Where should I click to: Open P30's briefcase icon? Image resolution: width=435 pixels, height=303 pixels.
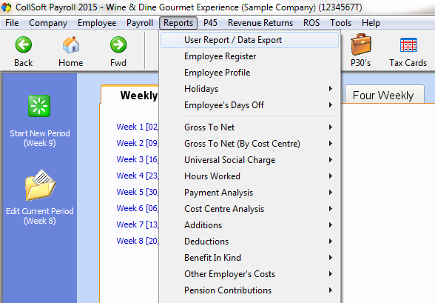[x=361, y=44]
